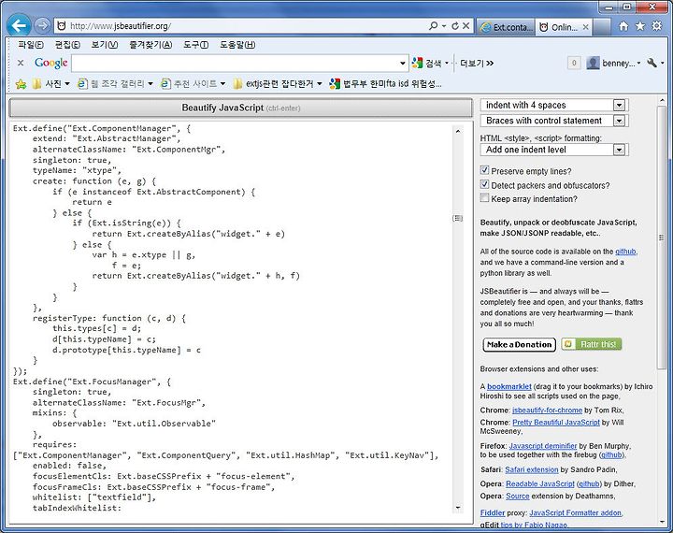Enable Keep array indentation checkbox
Screen dimensions: 673x533
click(x=484, y=198)
